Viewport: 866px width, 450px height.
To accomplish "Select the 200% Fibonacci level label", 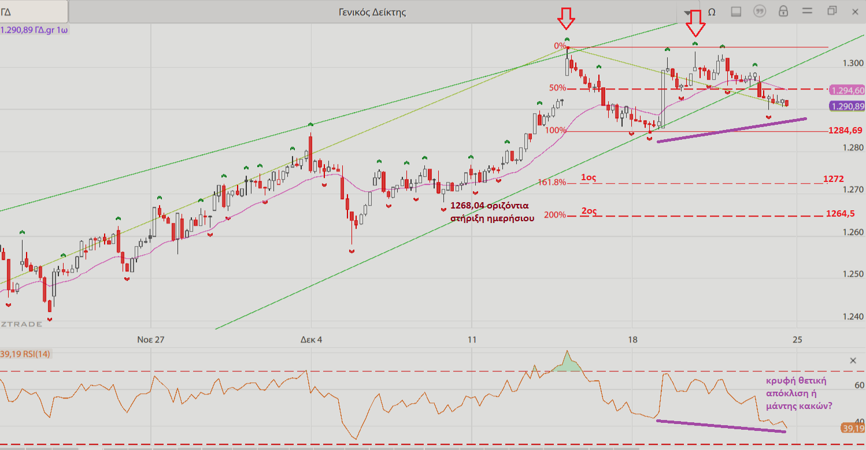I will (555, 215).
